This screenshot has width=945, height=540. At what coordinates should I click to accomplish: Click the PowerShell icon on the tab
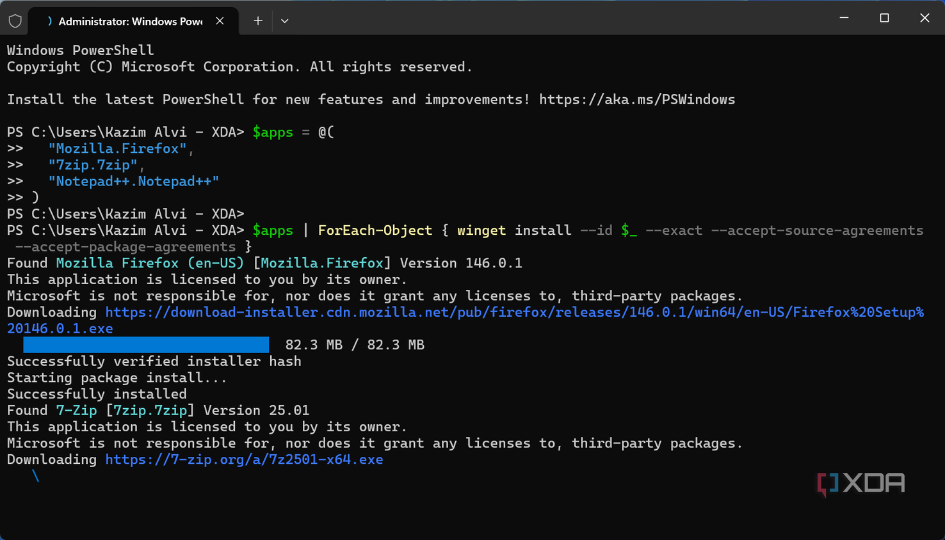(x=49, y=21)
